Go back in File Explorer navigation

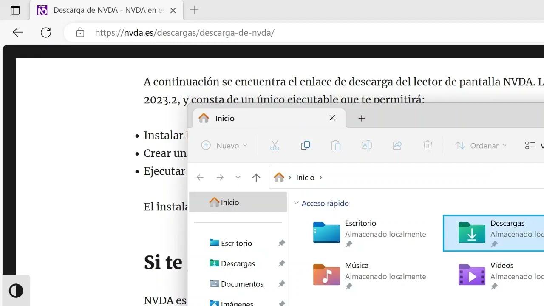pyautogui.click(x=200, y=178)
